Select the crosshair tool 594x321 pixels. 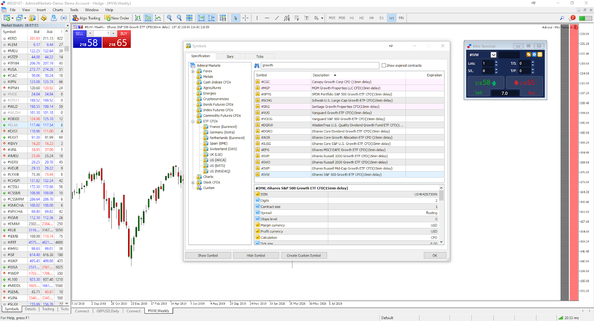[x=245, y=18]
